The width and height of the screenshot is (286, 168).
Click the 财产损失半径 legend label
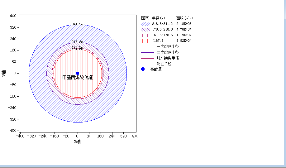[168, 58]
